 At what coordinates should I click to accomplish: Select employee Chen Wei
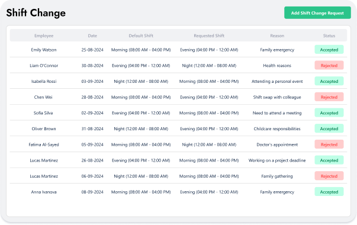(x=43, y=97)
